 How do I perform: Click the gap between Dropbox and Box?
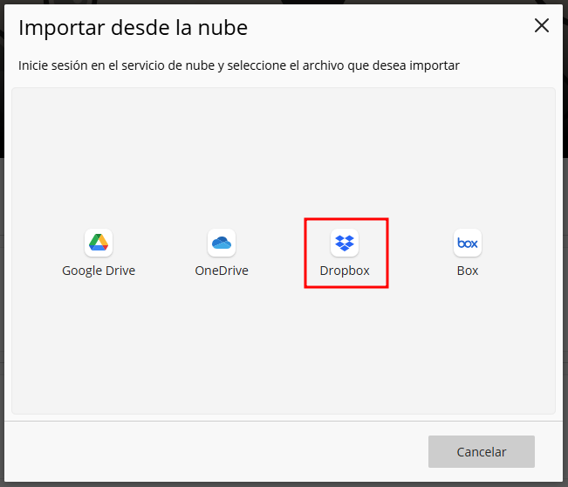click(x=408, y=253)
